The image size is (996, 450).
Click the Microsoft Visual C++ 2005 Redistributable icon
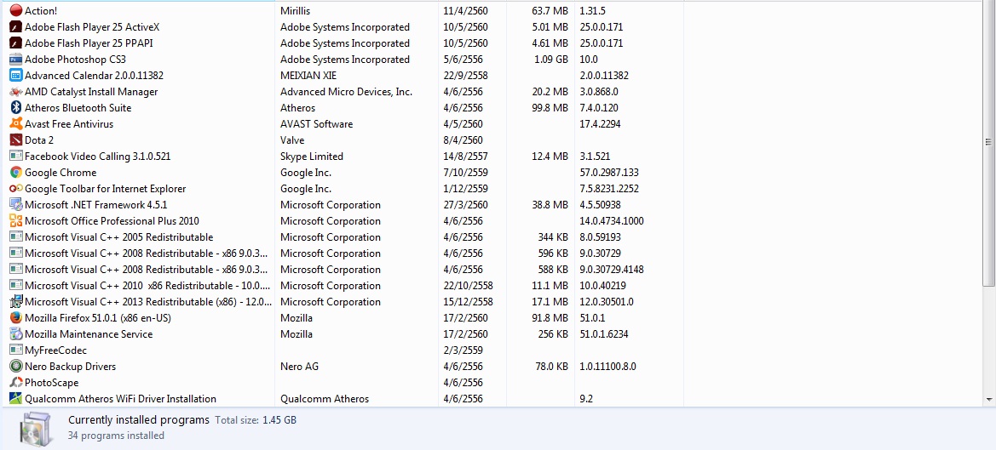[x=16, y=237]
